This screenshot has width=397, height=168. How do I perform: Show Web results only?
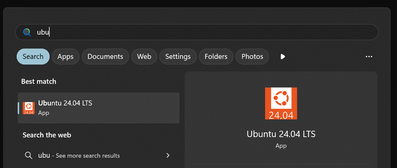[144, 57]
